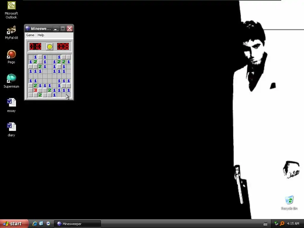Screen dimensions: 304x228
Task: Uncover the covered cell right of red 3
Action: click(x=40, y=90)
